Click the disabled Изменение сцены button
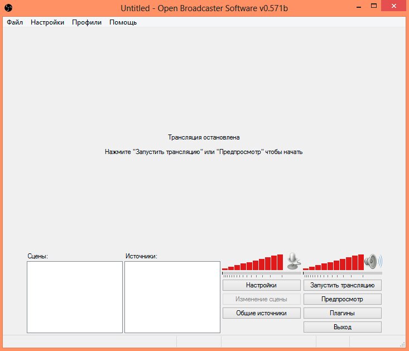The width and height of the screenshot is (409, 351). pyautogui.click(x=261, y=299)
